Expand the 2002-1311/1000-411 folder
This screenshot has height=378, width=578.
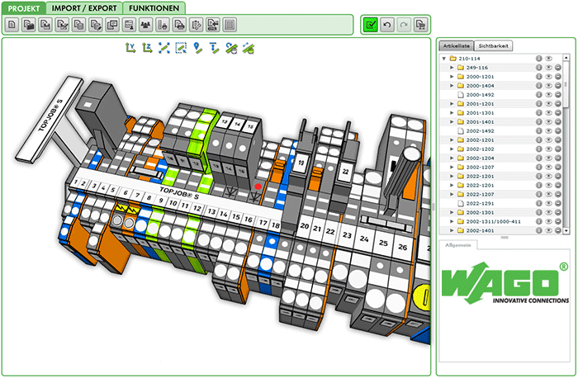coord(452,221)
